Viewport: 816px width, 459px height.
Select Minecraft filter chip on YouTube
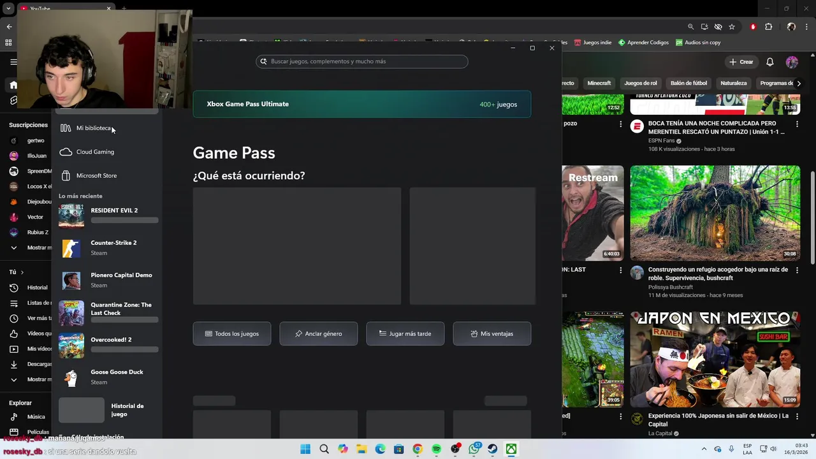(x=599, y=83)
